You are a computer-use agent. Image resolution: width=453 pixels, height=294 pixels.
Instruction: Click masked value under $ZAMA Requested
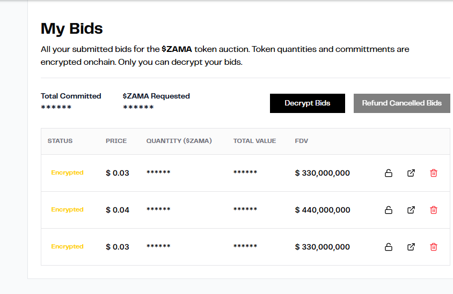tap(138, 108)
